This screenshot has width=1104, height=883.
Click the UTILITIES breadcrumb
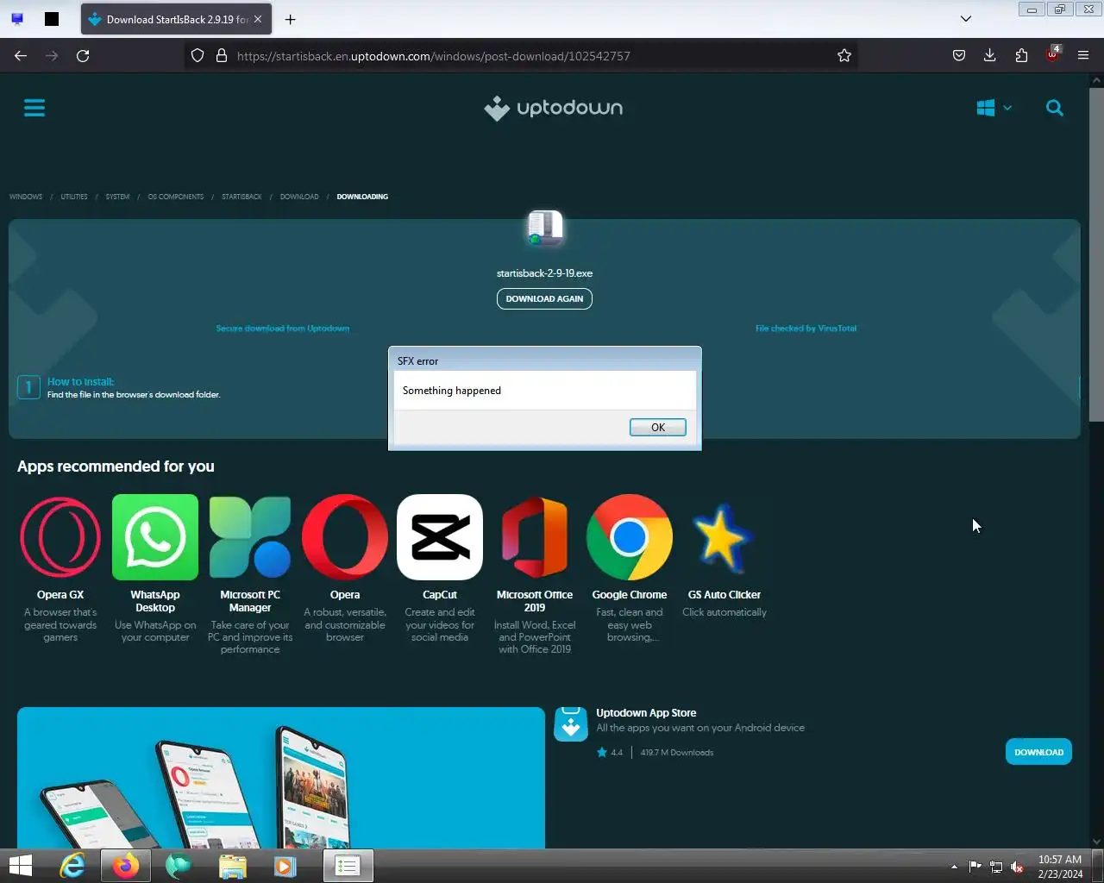click(x=74, y=197)
